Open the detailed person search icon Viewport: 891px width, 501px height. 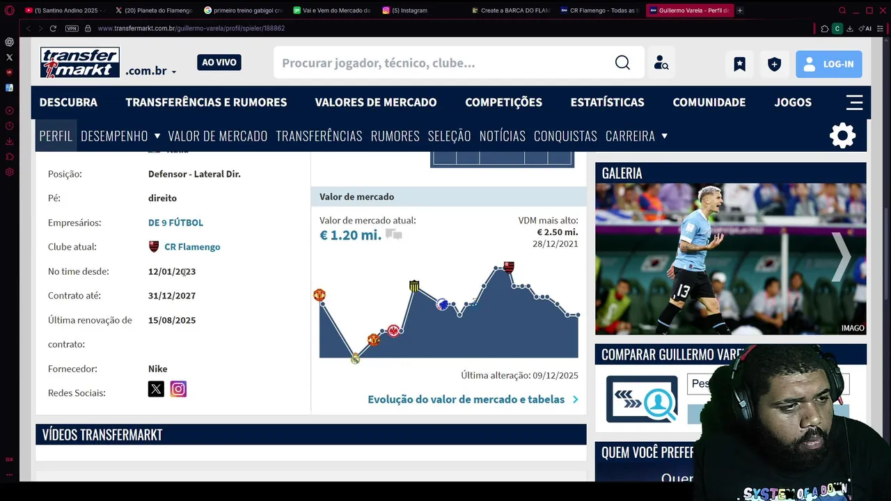[661, 63]
